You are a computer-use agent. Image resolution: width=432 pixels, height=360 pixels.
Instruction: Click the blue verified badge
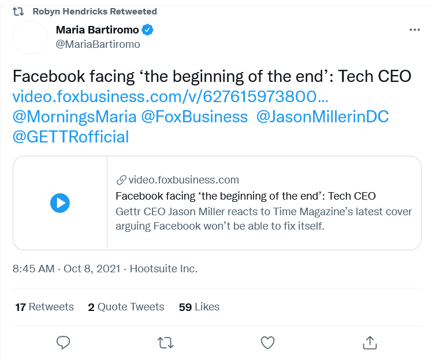point(147,30)
